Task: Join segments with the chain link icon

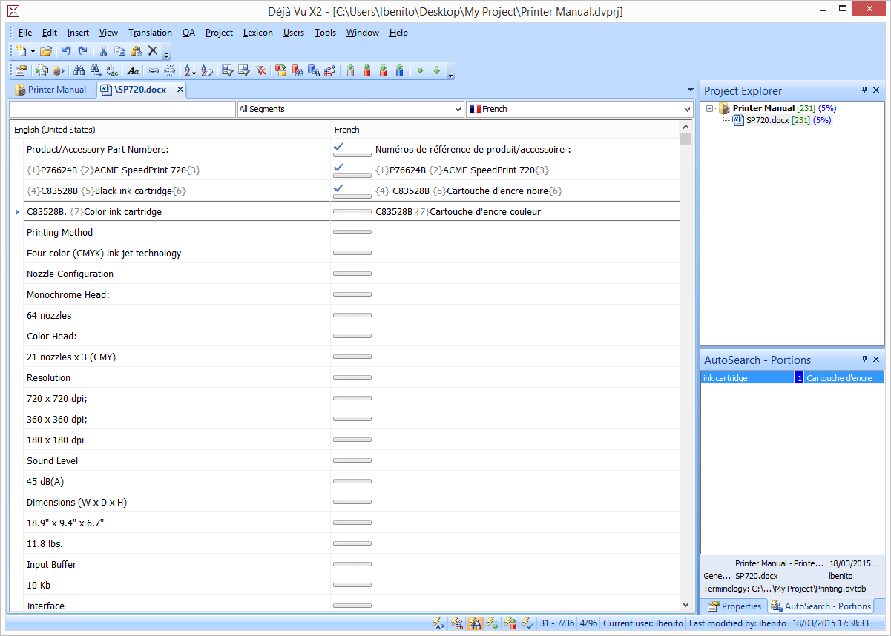Action: point(153,71)
